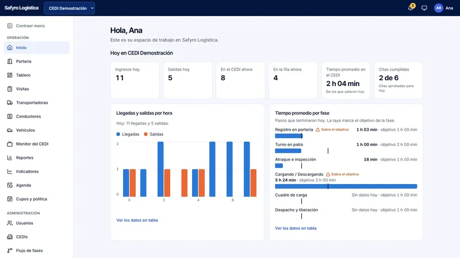
Task: Open Usuarios under Administración
Action: pyautogui.click(x=36, y=223)
